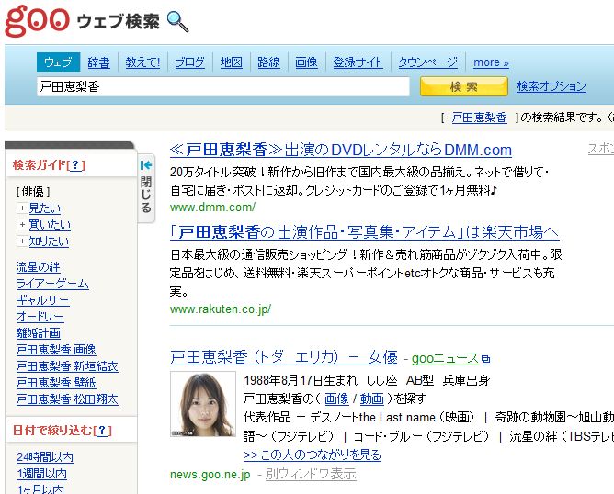Click www.rakuten.co.jp/ green URL text

(221, 309)
